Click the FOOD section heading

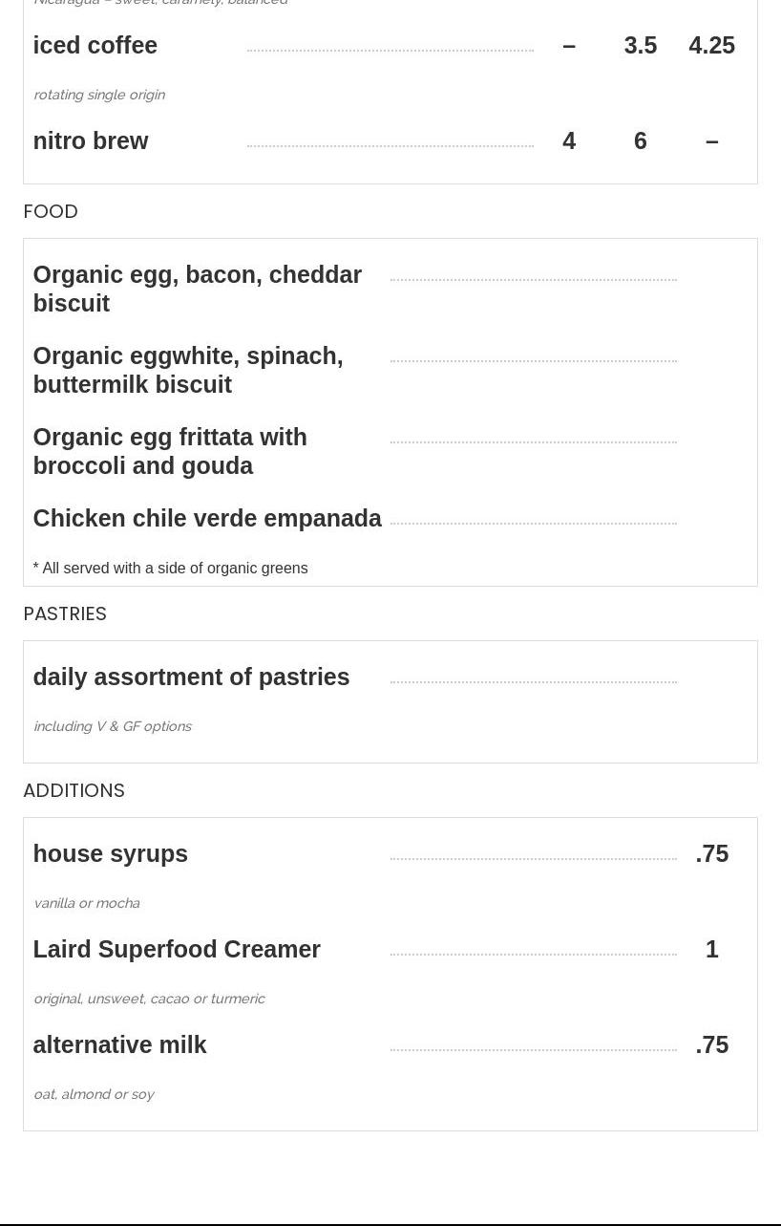(x=51, y=211)
